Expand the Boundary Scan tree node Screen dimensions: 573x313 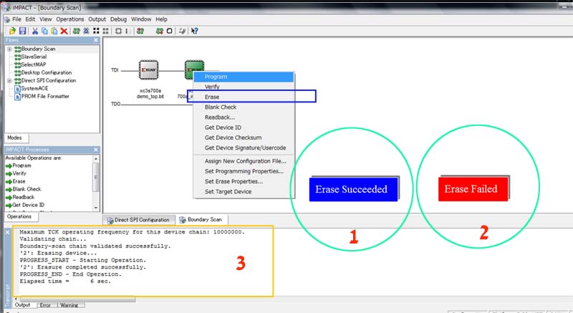pyautogui.click(x=9, y=49)
